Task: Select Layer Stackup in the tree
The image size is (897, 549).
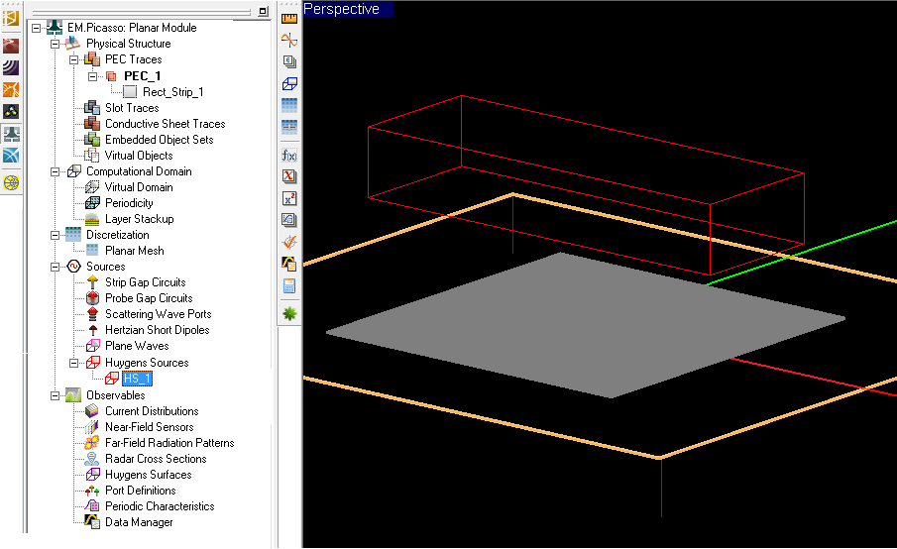Action: coord(139,219)
